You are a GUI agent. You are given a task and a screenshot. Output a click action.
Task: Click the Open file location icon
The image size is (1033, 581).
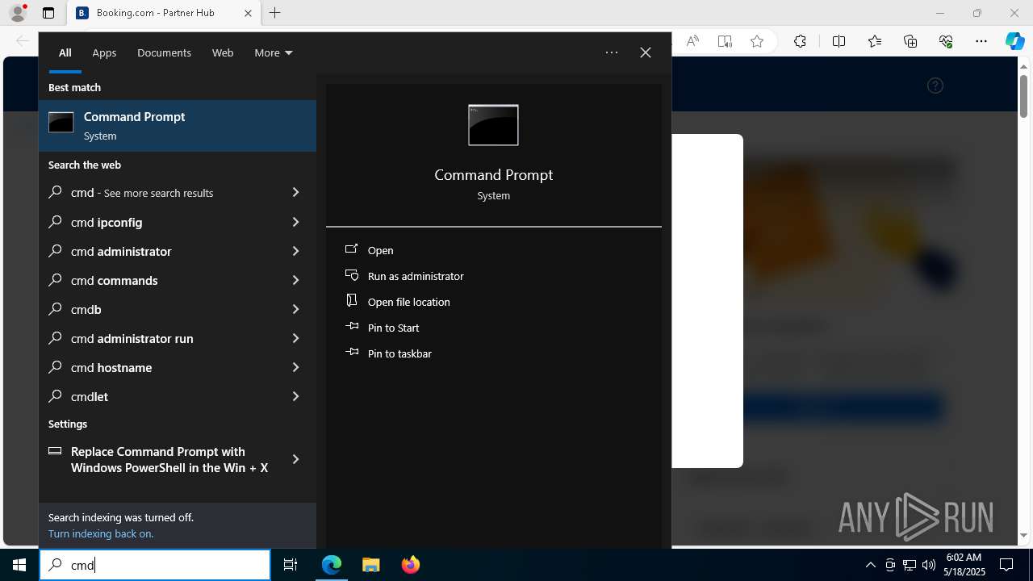point(352,301)
